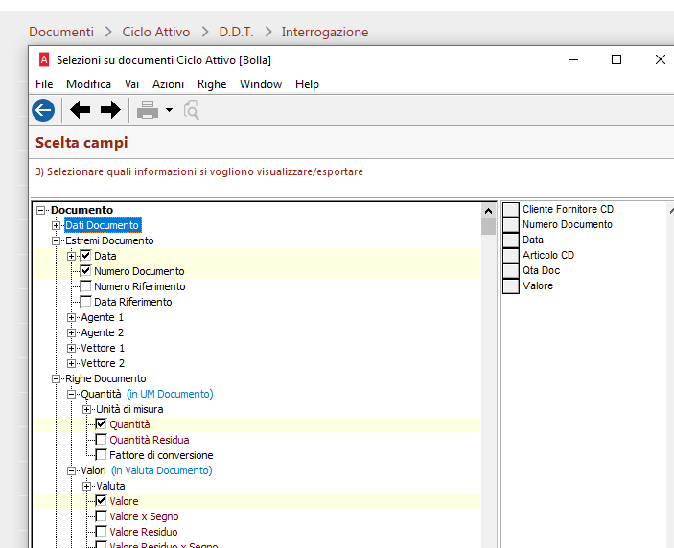Open the print preview magnifier icon
Image resolution: width=674 pixels, height=548 pixels.
[x=192, y=110]
